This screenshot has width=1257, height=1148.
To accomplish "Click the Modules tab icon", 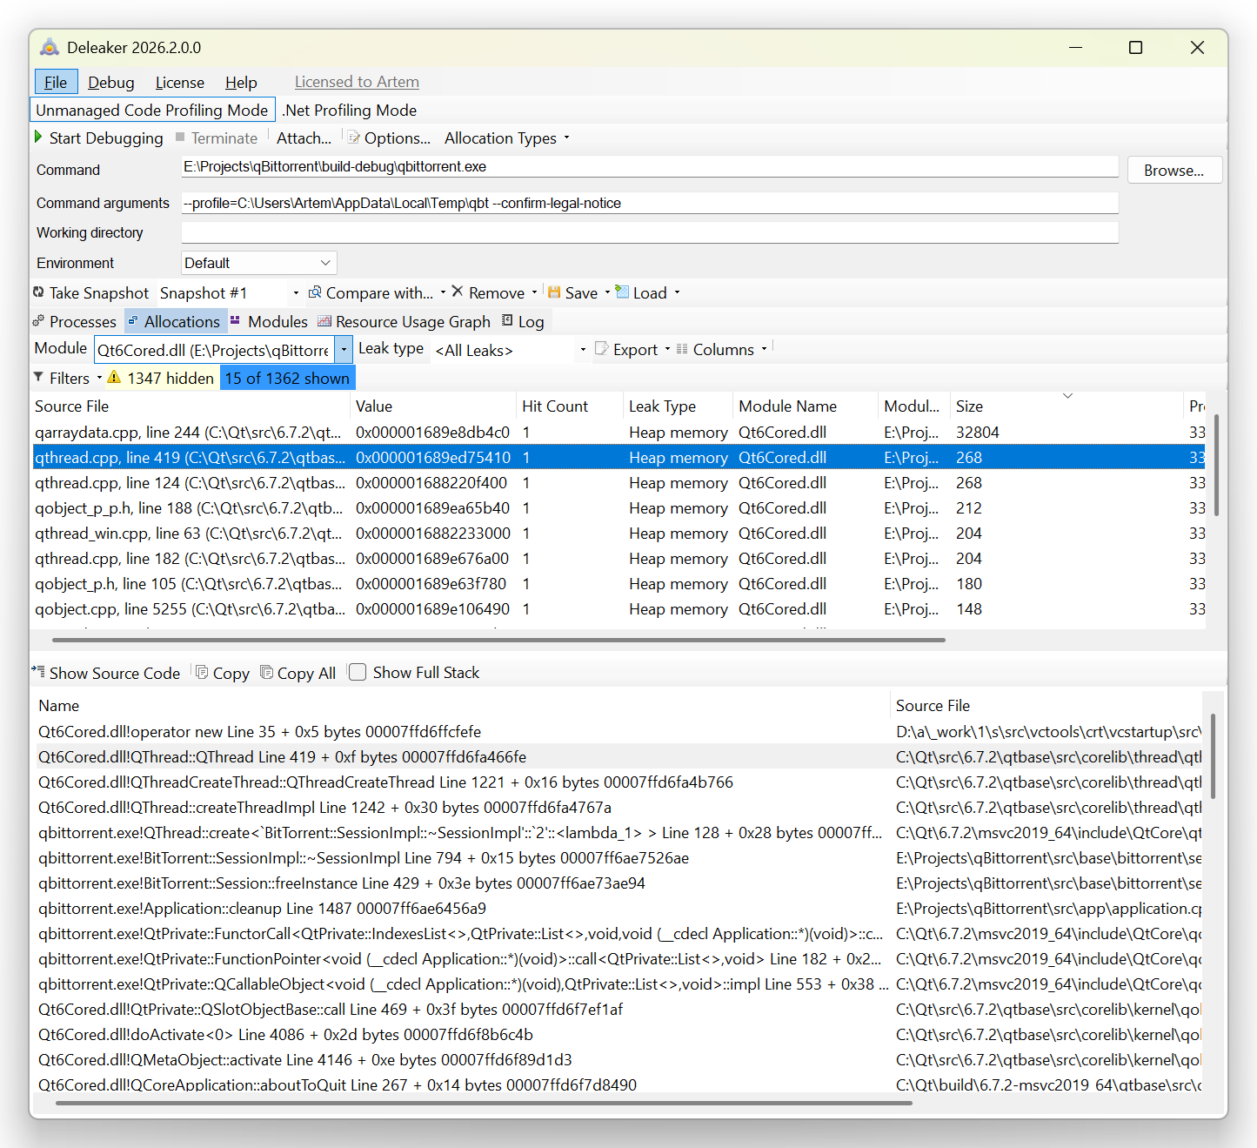I will 235,321.
